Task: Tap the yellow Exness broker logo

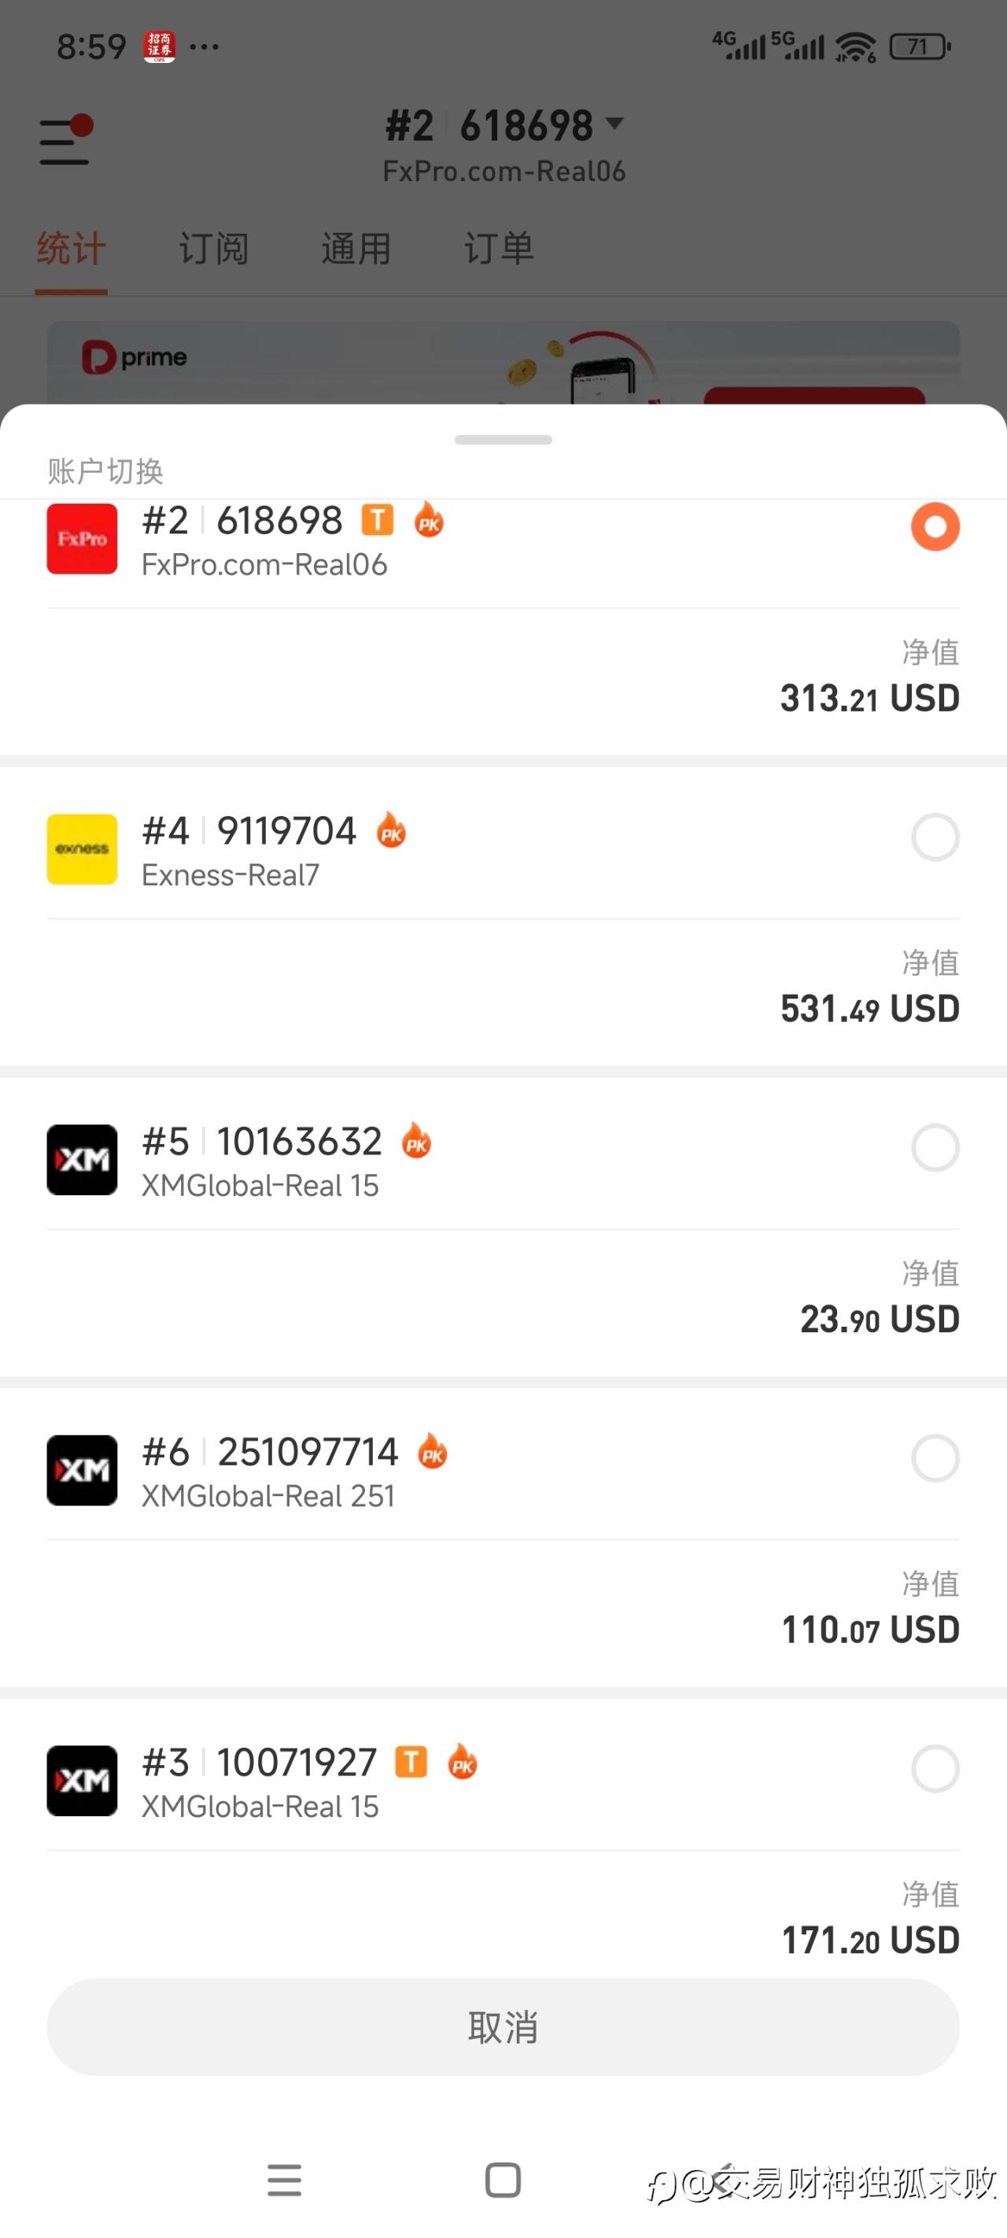Action: [x=82, y=849]
